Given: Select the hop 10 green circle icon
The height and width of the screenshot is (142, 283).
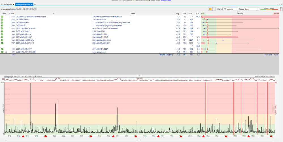Looking at the screenshot, I should (2, 43).
